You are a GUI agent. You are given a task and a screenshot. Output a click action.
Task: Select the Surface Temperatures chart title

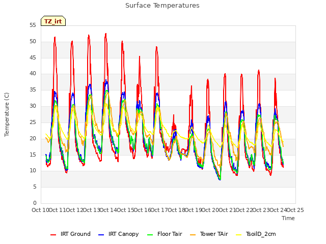click(162, 6)
